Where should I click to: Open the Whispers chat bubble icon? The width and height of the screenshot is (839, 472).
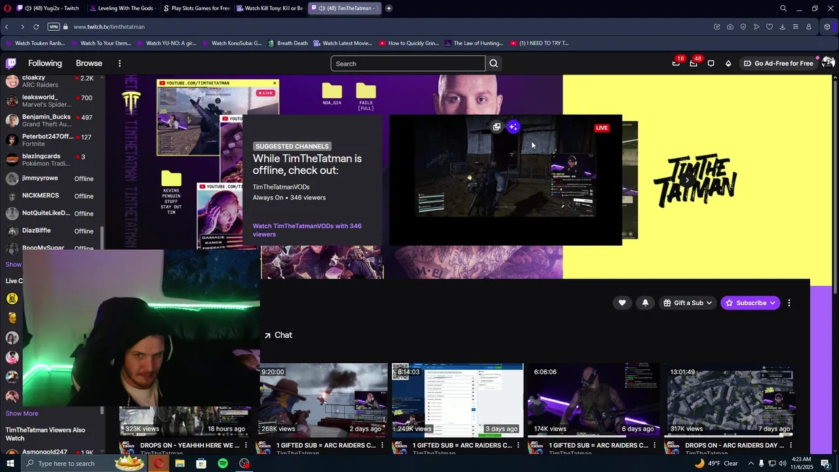pos(711,64)
